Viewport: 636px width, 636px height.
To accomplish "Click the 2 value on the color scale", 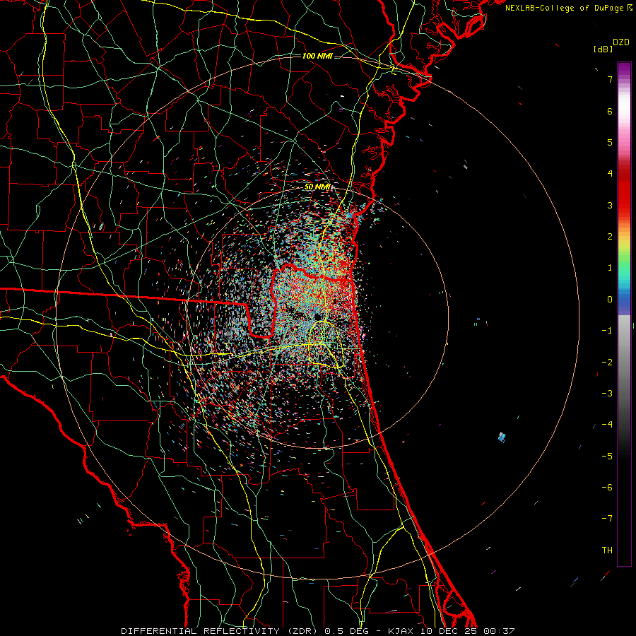I will point(610,237).
